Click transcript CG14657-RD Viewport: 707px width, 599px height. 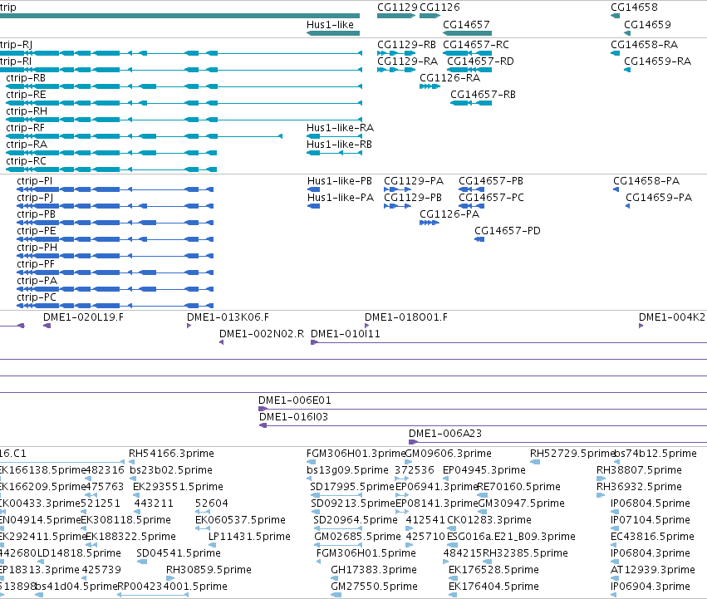481,61
